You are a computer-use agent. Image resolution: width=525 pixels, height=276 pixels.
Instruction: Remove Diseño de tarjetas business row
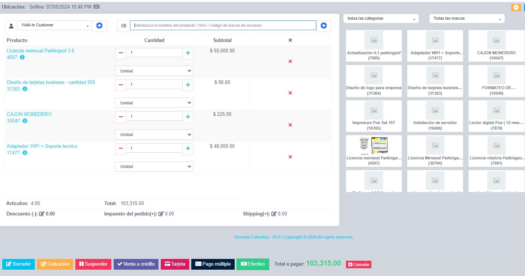coord(290,93)
